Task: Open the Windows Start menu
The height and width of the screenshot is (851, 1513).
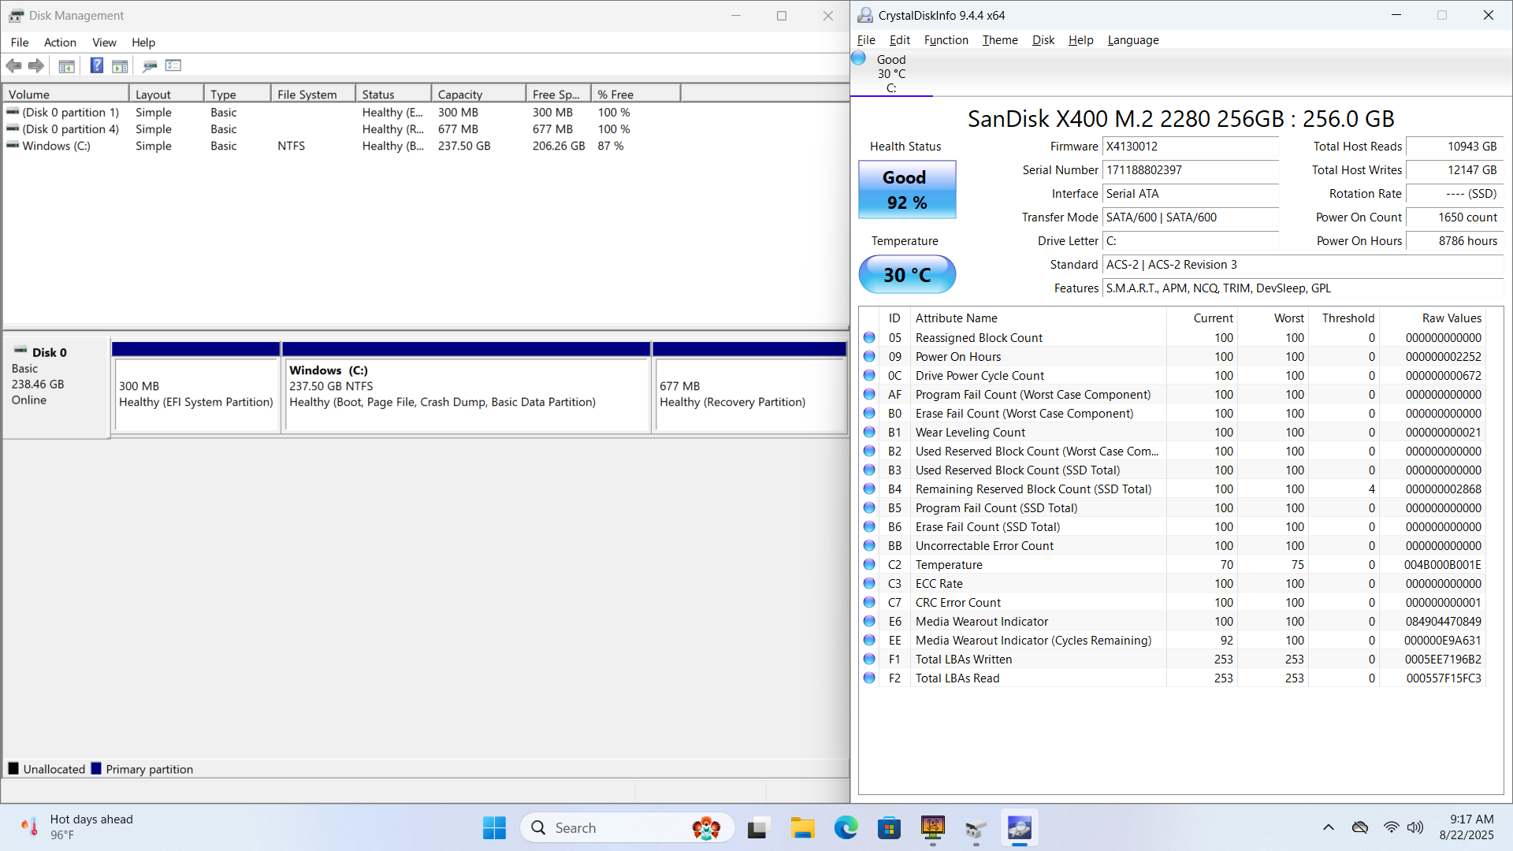Action: tap(494, 827)
